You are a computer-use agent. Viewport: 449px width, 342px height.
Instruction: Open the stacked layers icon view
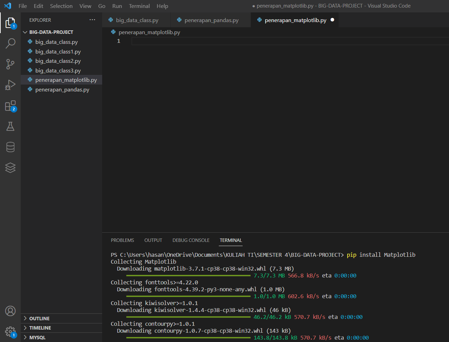10,168
